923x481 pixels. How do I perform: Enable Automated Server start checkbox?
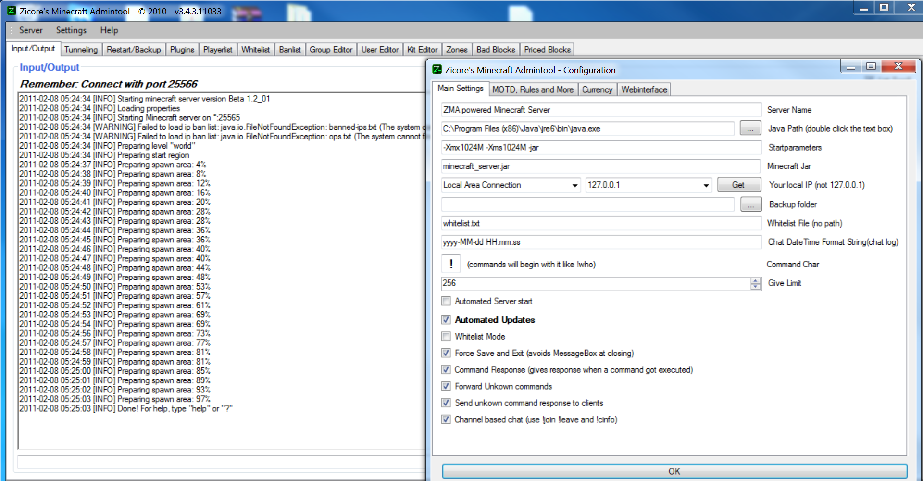(x=446, y=301)
